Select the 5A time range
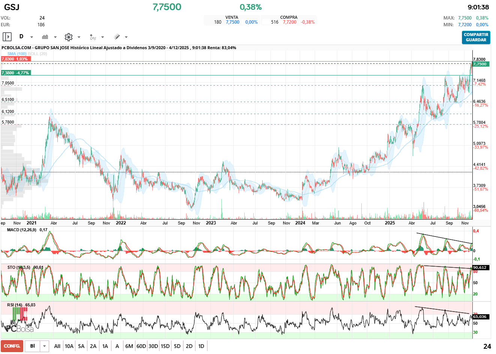Image resolution: width=496 pixels, height=354 pixels. point(81,346)
